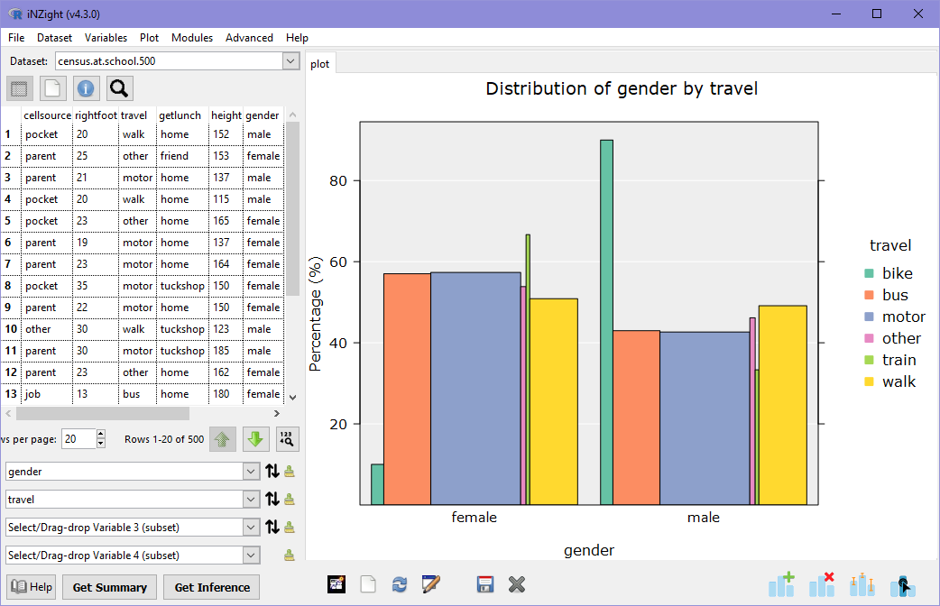Save the plot using the floppy disk icon
Screen dimensions: 940x606
[484, 584]
